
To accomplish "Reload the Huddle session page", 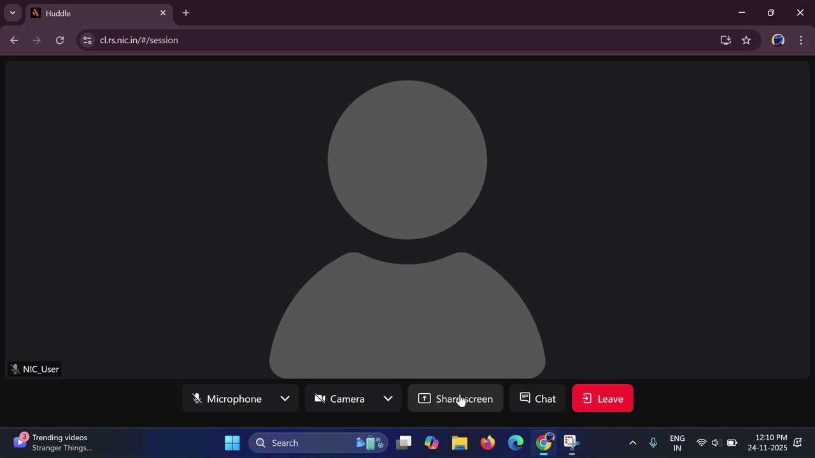I will 59,40.
